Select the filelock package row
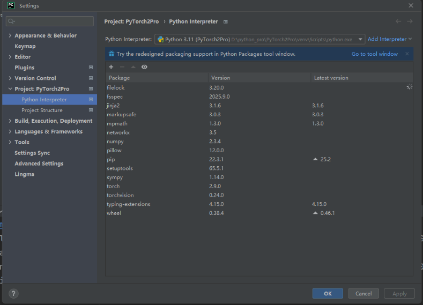 click(259, 88)
